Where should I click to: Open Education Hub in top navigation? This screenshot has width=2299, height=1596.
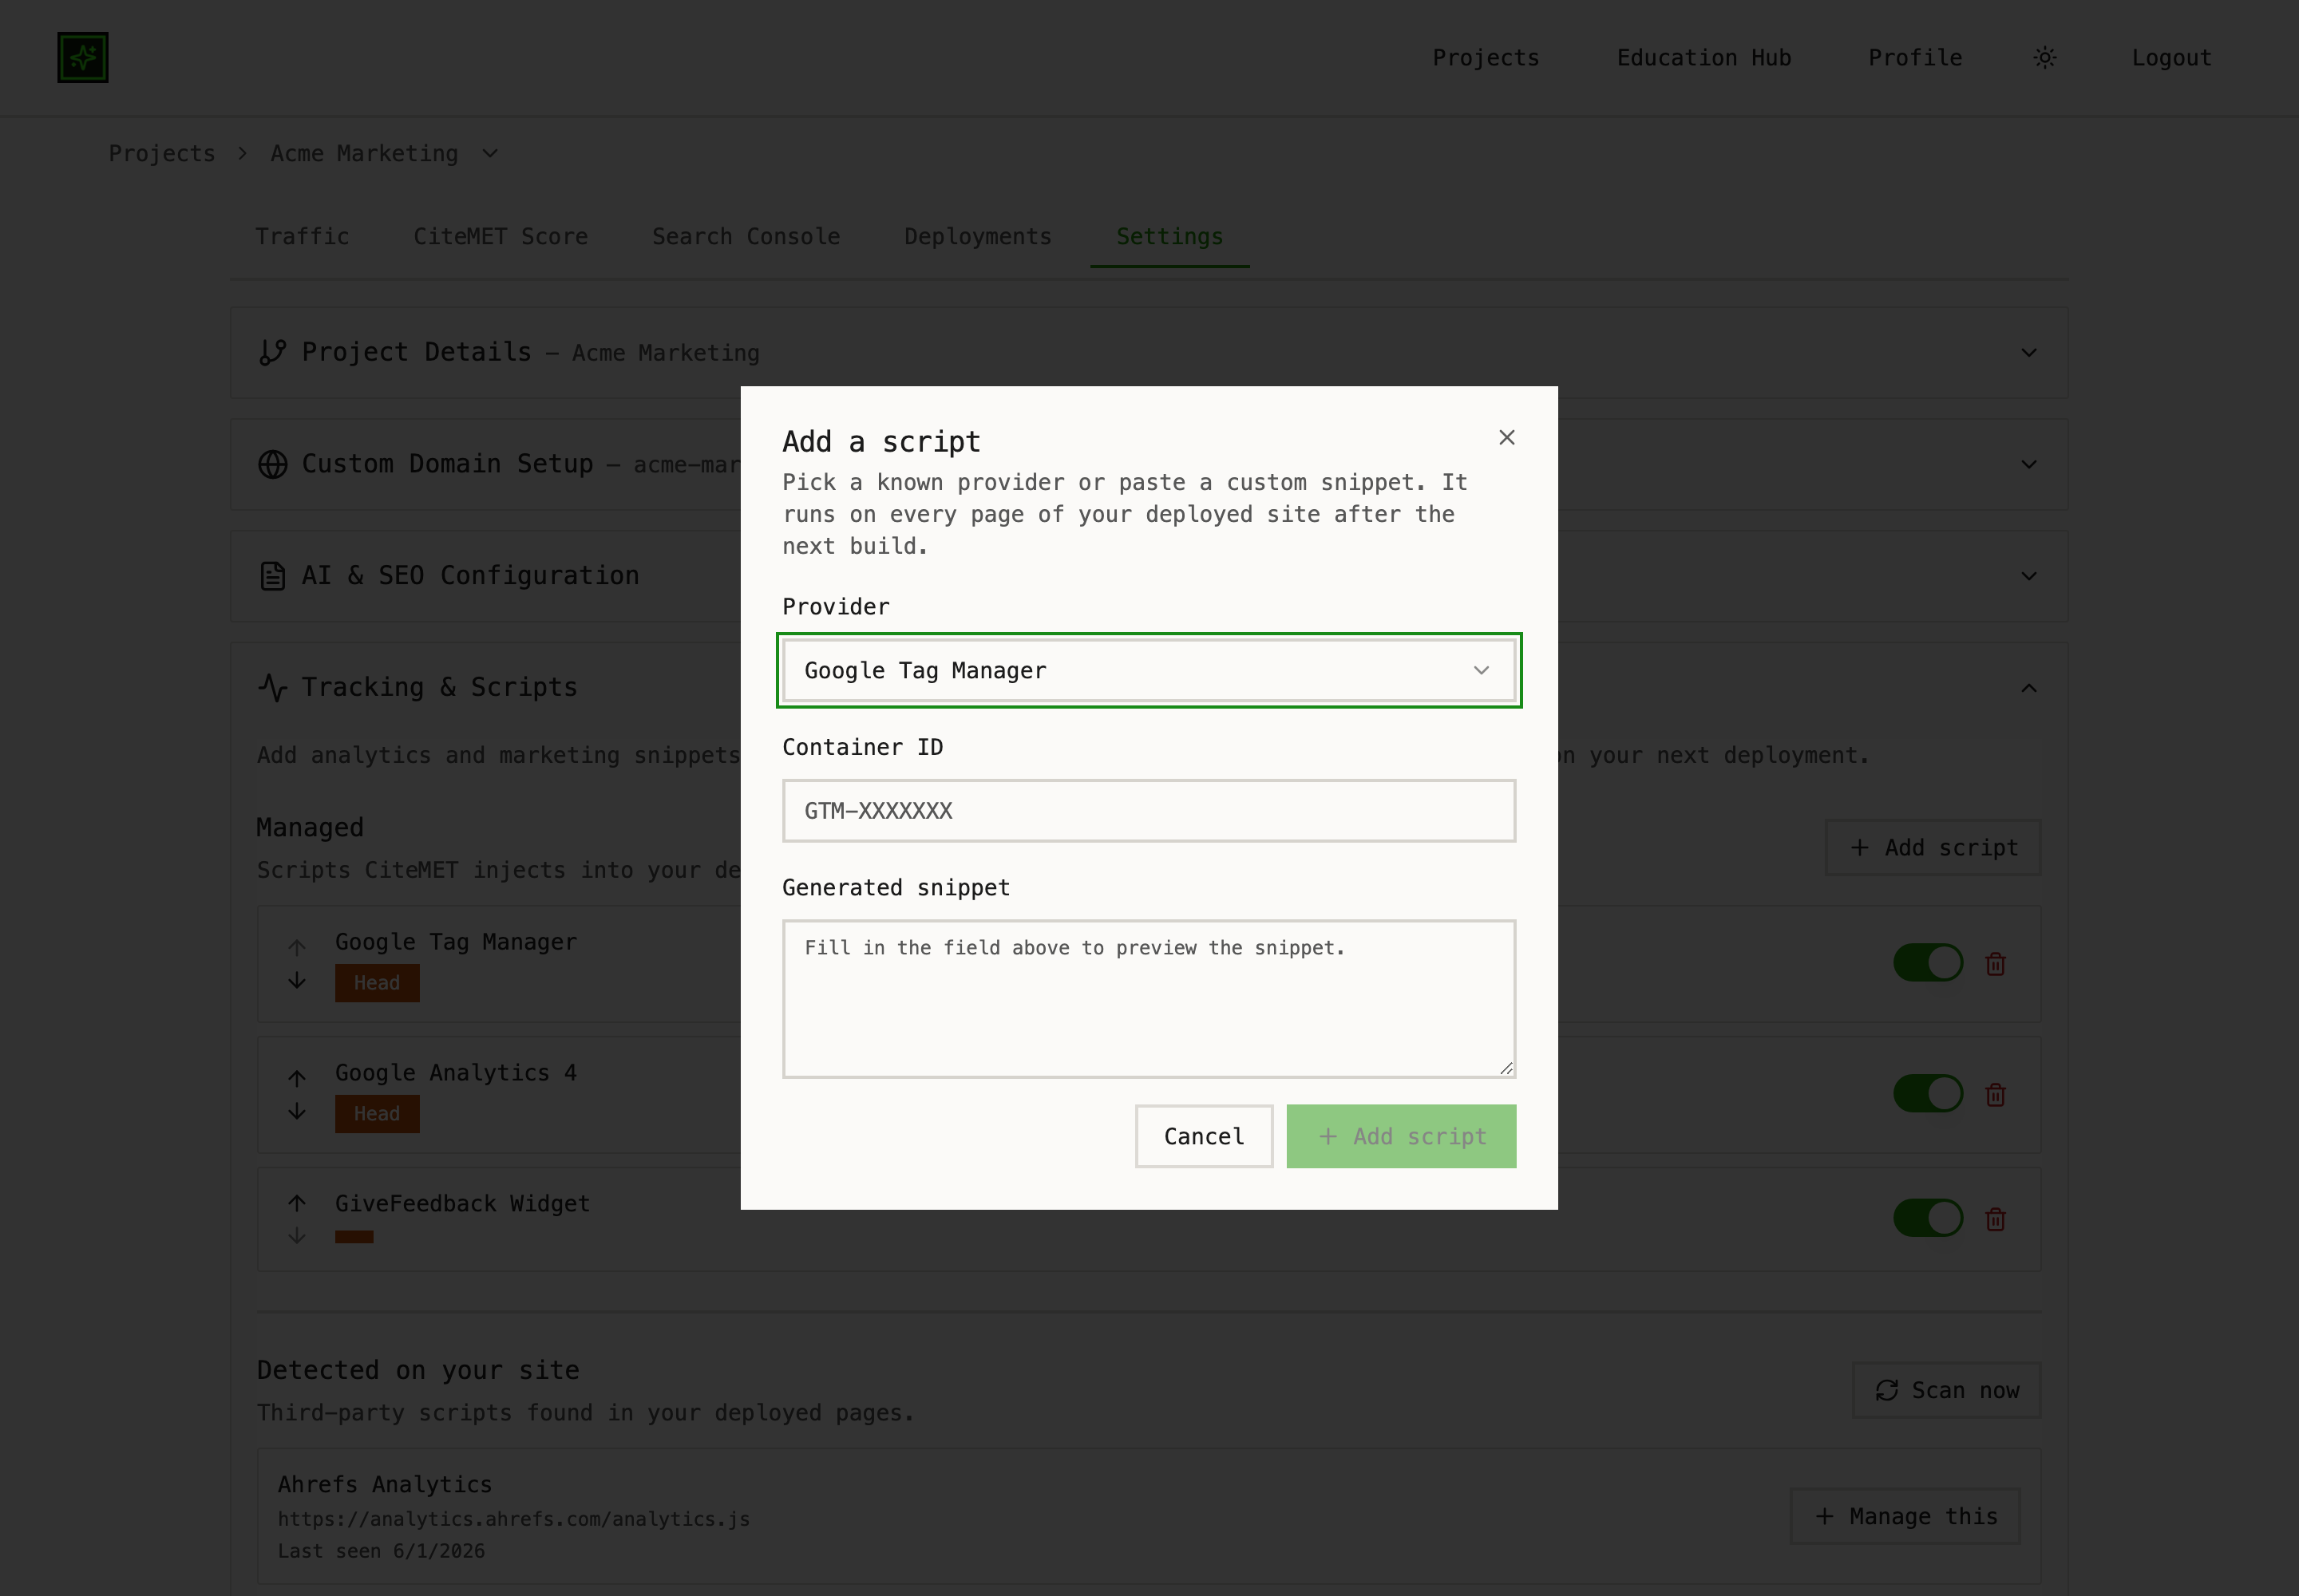pos(1703,57)
